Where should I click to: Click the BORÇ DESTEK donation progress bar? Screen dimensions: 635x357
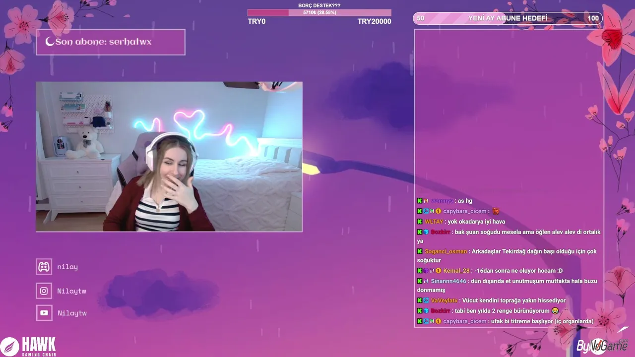click(x=319, y=13)
